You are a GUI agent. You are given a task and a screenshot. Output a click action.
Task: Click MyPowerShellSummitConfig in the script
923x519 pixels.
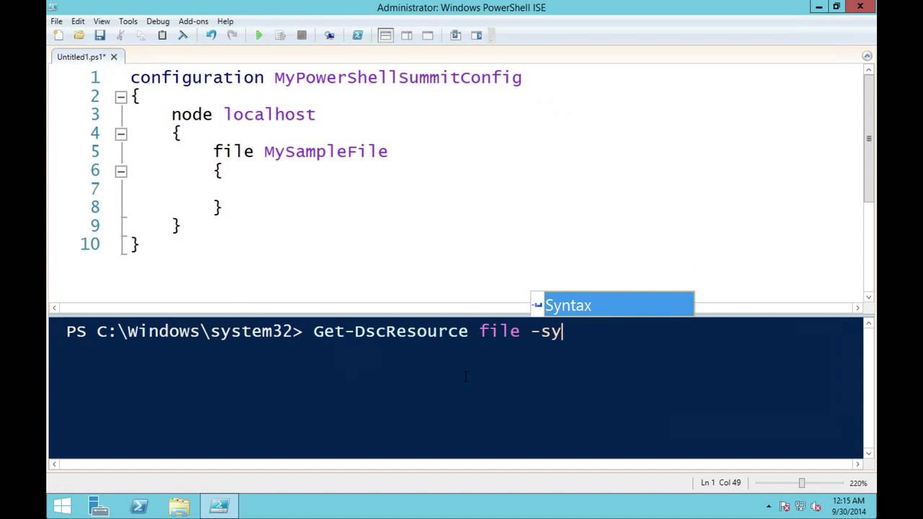398,77
